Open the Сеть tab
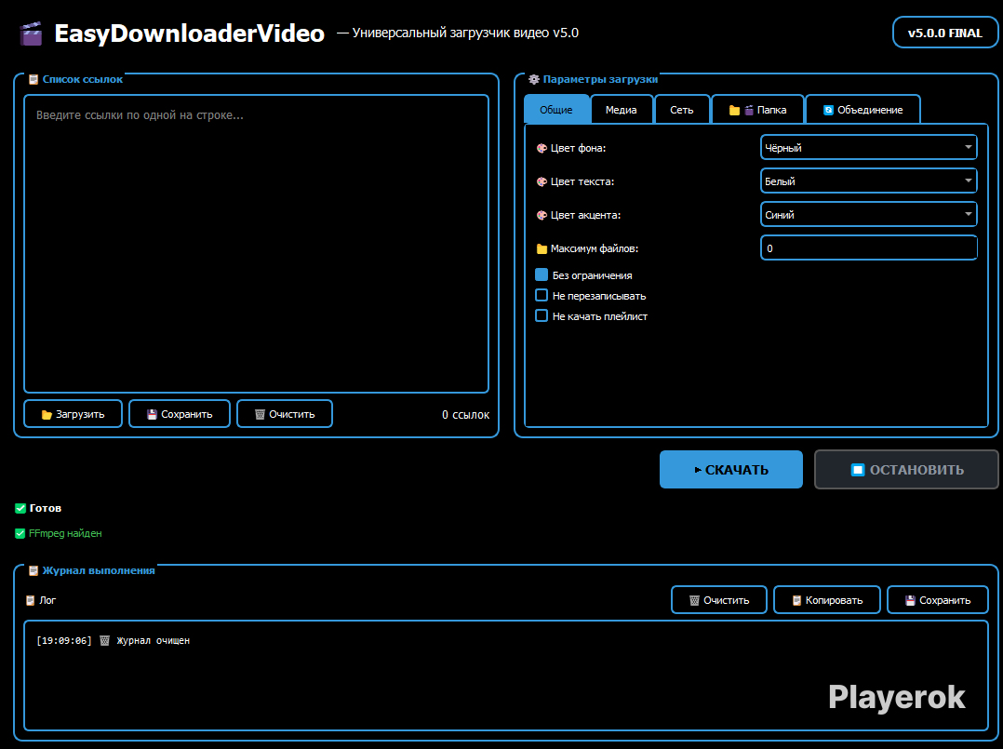Viewport: 1003px width, 749px height. [x=682, y=110]
